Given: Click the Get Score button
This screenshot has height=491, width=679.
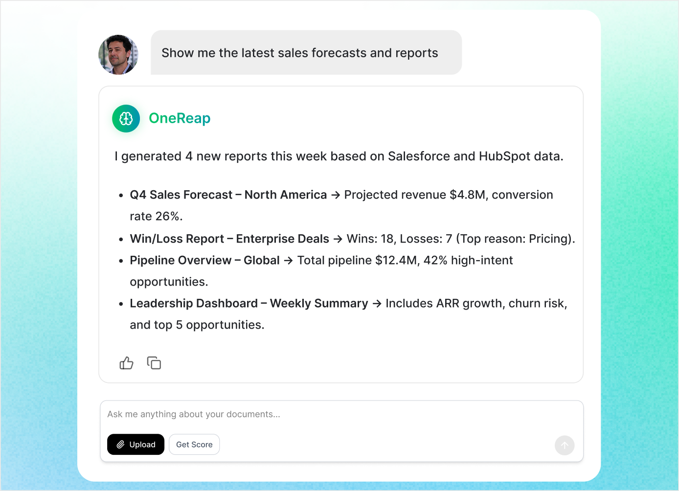Looking at the screenshot, I should pos(194,445).
